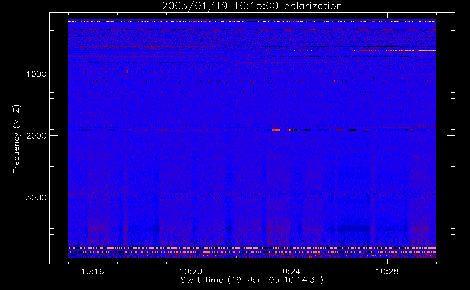Select the '3000' frequency axis label

coord(36,197)
